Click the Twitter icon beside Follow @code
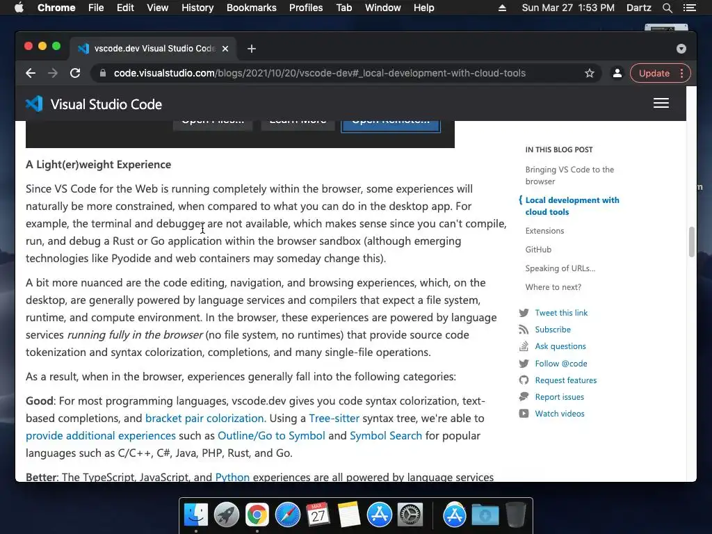 [x=524, y=363]
